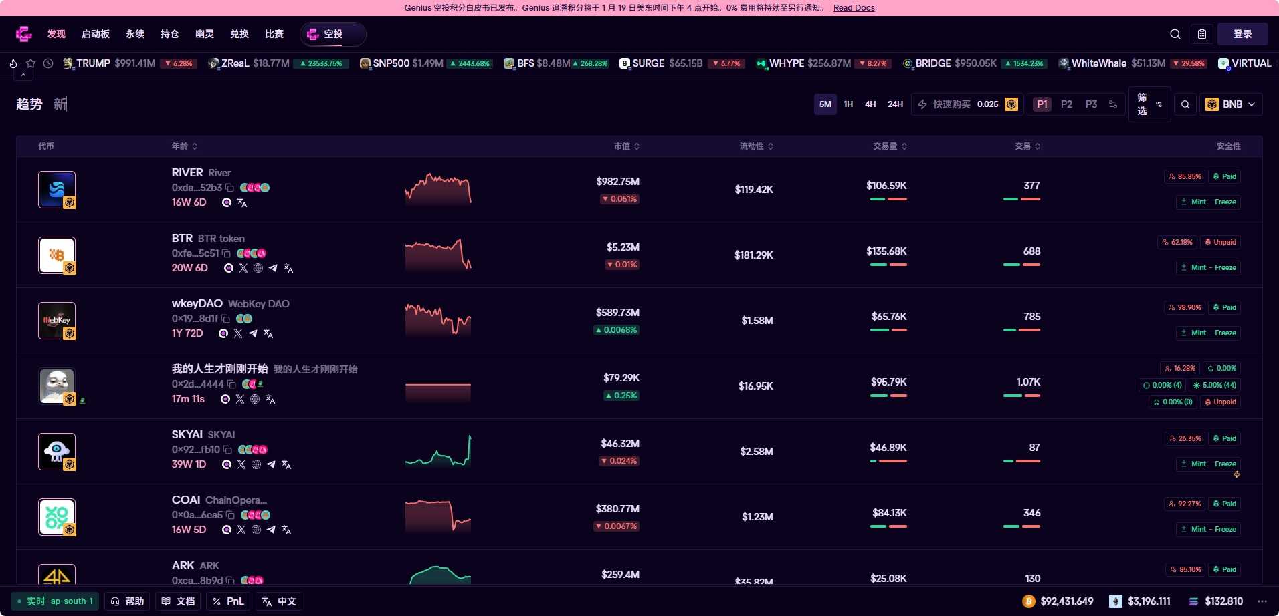Click the clipboard icon beside login button

[1202, 34]
